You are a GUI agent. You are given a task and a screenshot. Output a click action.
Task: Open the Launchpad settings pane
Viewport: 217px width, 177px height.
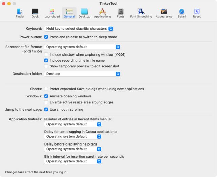(x=52, y=14)
